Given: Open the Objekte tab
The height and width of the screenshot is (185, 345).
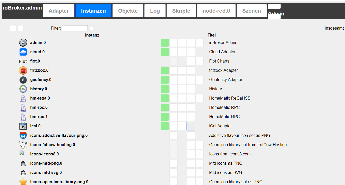Looking at the screenshot, I should [128, 11].
